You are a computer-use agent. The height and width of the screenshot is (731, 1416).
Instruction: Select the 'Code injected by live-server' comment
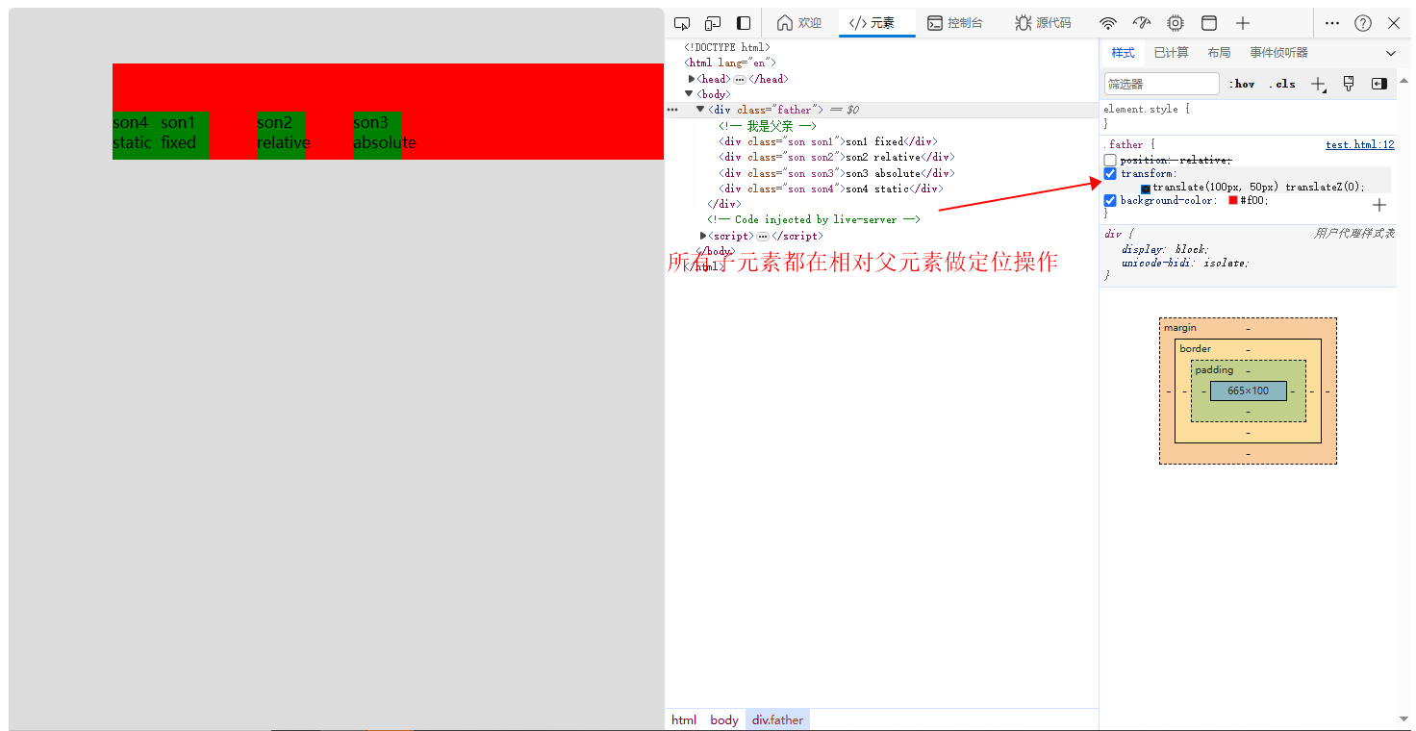[x=813, y=219]
